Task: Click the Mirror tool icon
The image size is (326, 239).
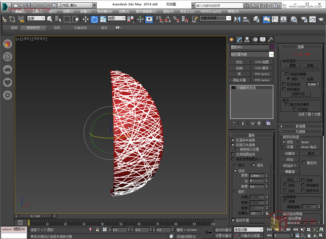Action: pos(237,20)
